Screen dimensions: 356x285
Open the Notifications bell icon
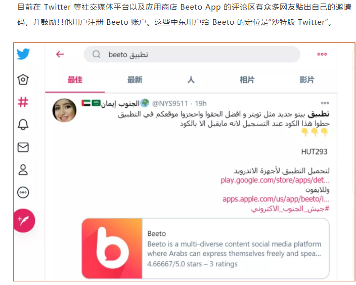23,125
